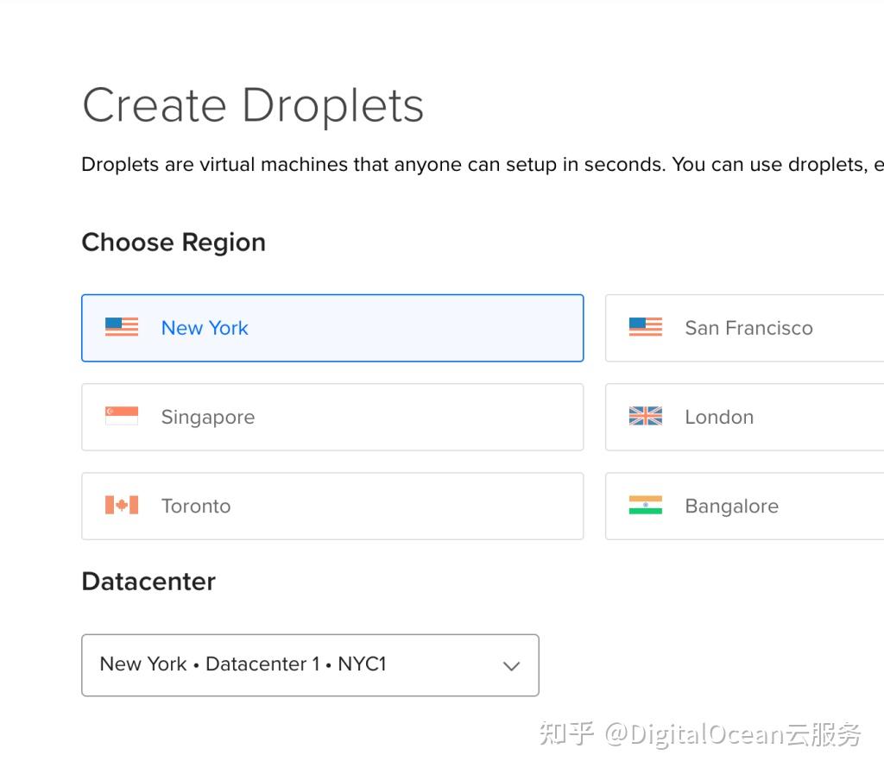884x774 pixels.
Task: Click the Canadian flag icon for Toronto
Action: (121, 506)
